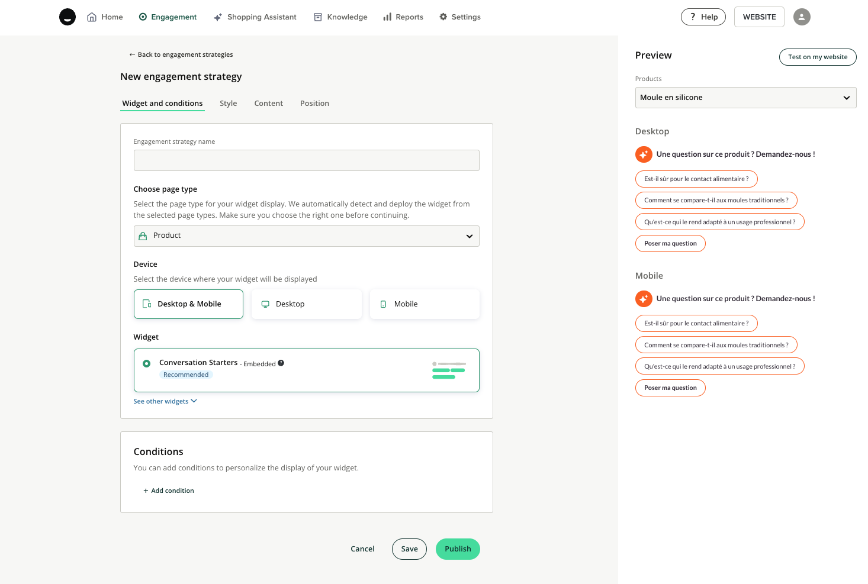The width and height of the screenshot is (868, 584).
Task: Open Settings via the gear icon
Action: (443, 17)
